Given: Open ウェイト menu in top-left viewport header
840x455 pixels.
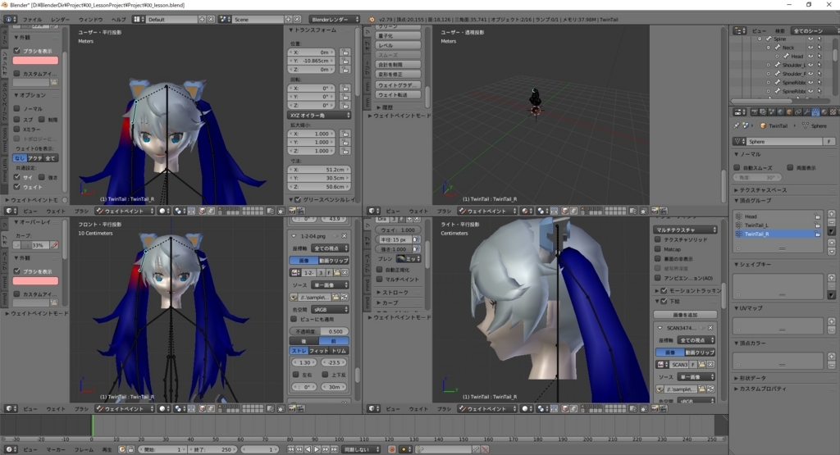Looking at the screenshot, I should pos(55,211).
